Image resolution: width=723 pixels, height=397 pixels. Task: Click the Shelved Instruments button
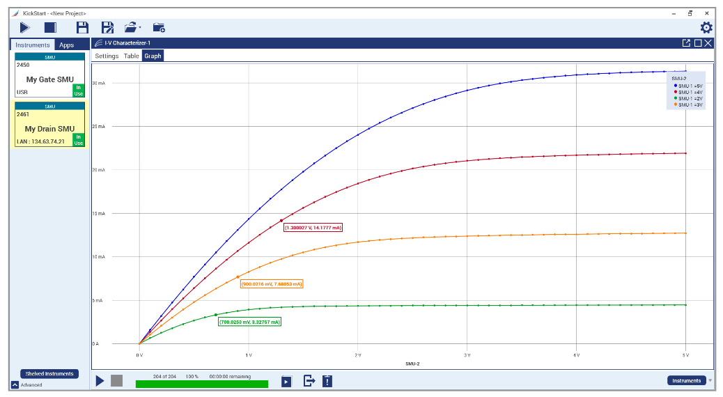(x=49, y=373)
